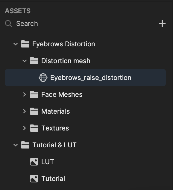Screen dimensions: 173x190
Task: Select the Eyebrows_raise_distortion asset label
Action: pos(91,78)
